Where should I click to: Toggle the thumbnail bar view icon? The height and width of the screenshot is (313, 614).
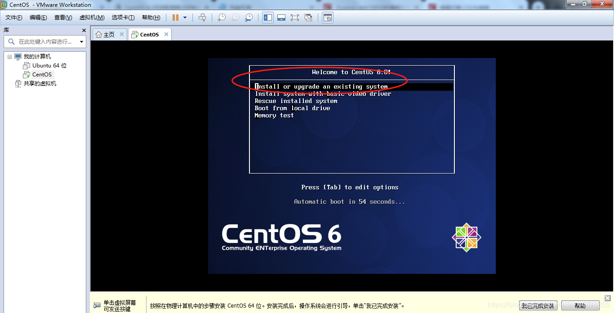(281, 18)
